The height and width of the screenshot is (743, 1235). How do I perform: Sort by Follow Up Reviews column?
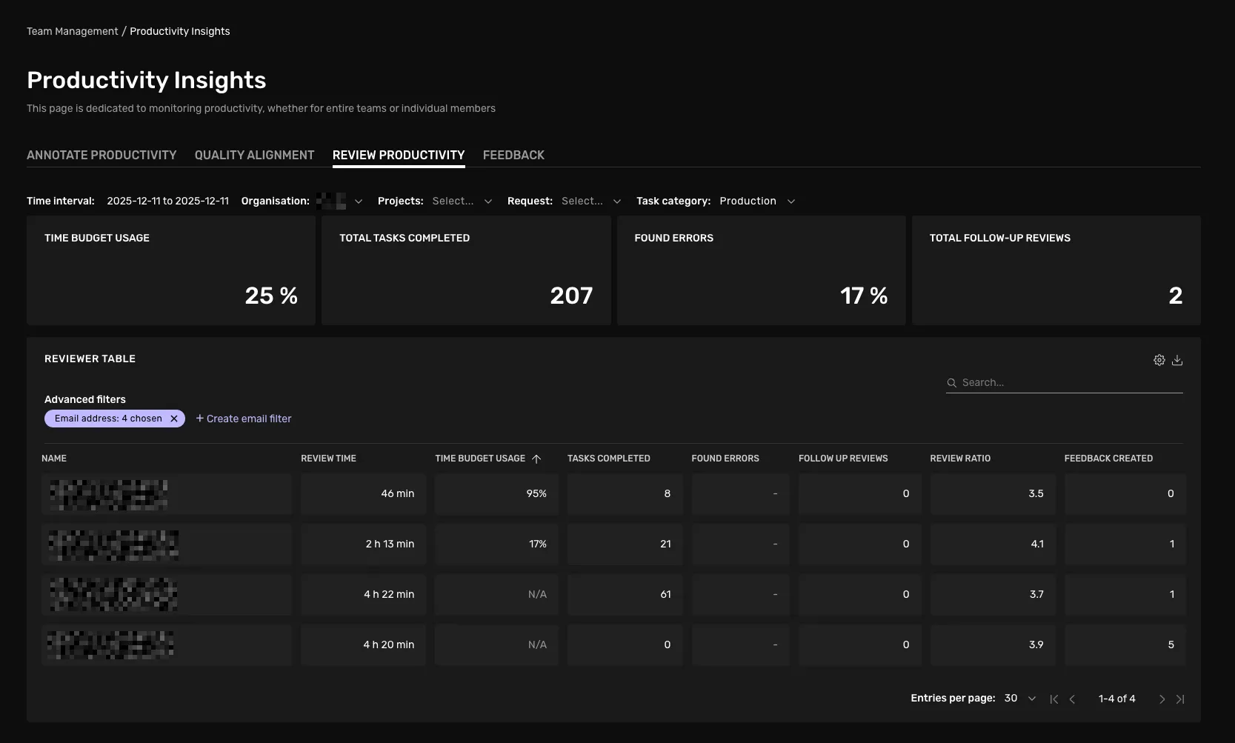coord(843,459)
